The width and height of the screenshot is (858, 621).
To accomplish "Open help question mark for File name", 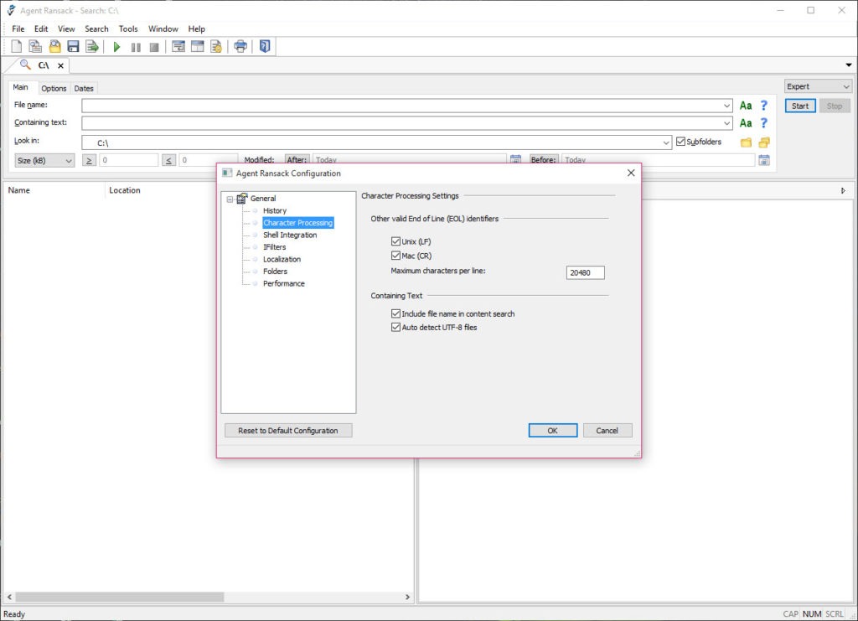I will (x=764, y=105).
